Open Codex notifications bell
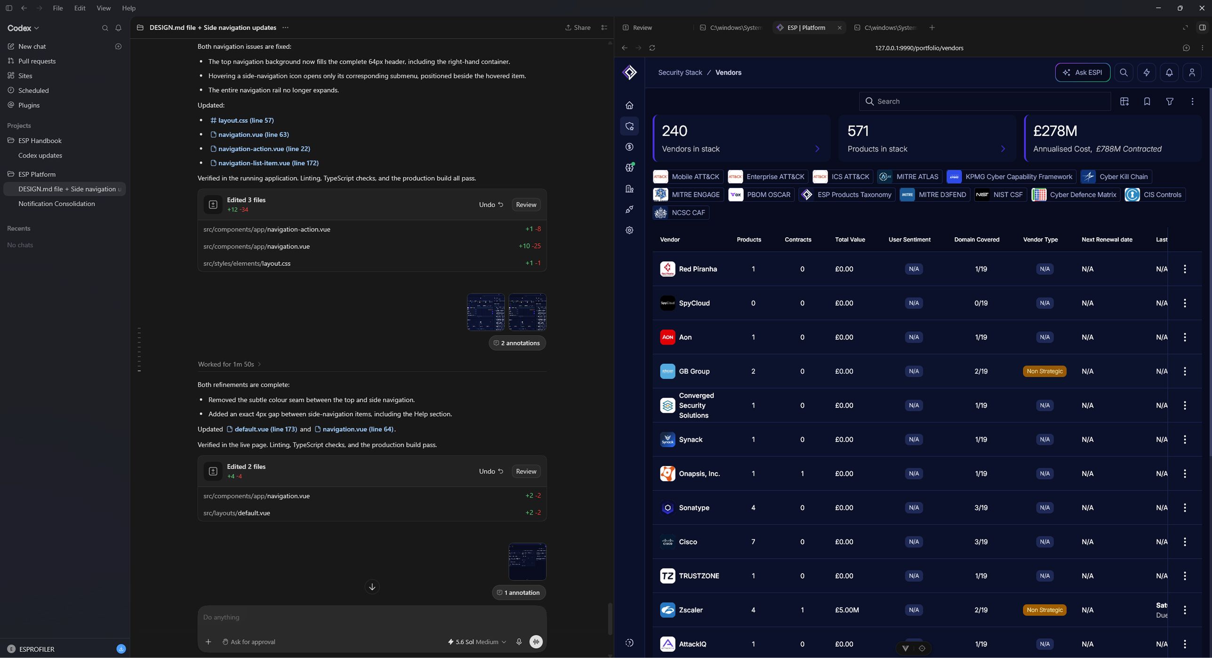The width and height of the screenshot is (1212, 658). tap(119, 28)
